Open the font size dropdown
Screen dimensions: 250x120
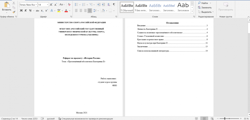(x=47, y=5)
